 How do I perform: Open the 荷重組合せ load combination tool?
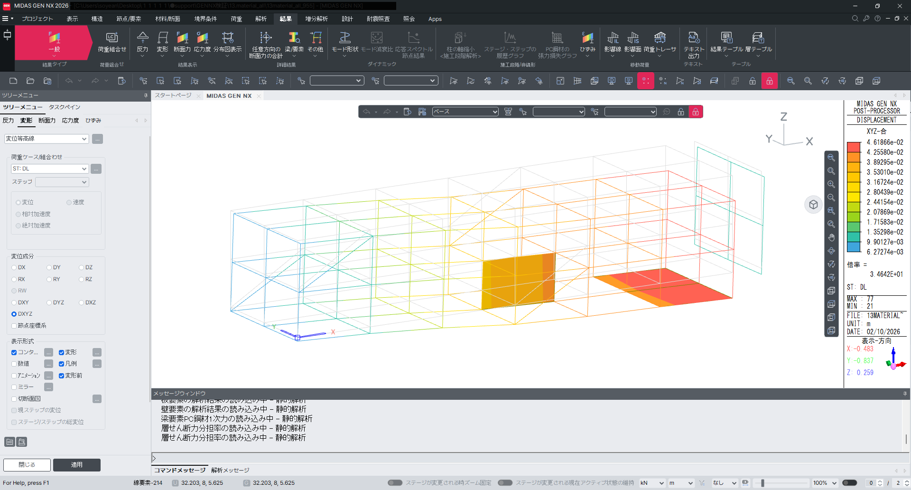coord(112,42)
